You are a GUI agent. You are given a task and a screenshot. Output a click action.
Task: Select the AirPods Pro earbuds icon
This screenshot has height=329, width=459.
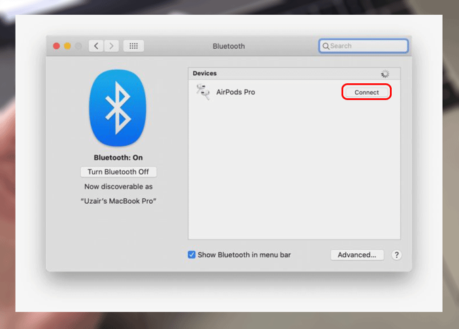(203, 92)
